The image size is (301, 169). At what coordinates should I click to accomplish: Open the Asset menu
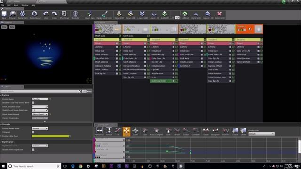pos(16,5)
